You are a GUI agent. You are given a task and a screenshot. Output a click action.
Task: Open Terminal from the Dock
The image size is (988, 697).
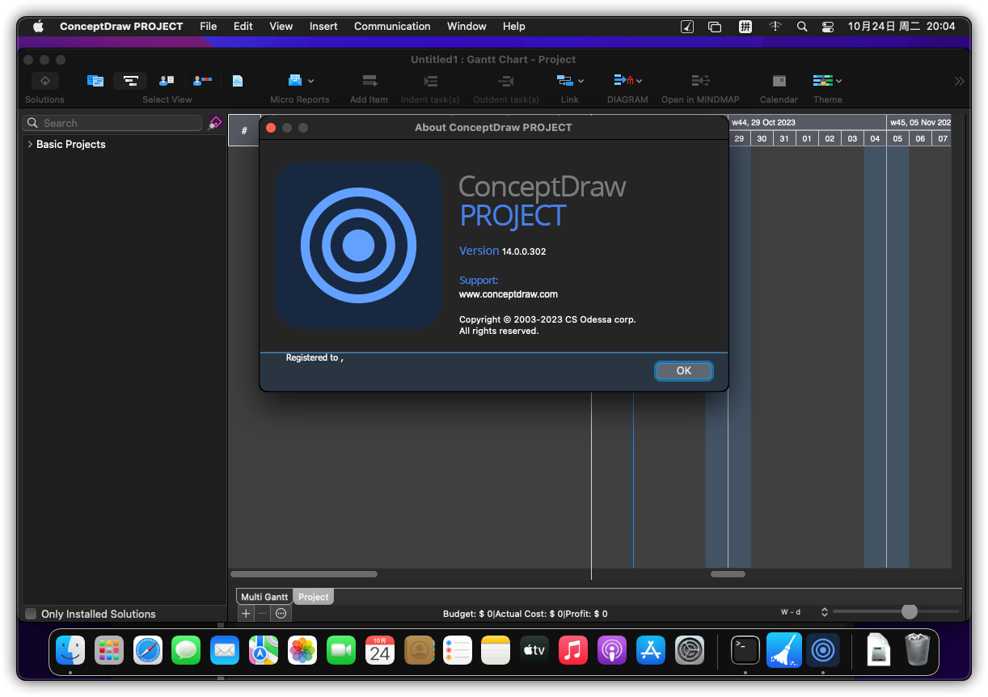pyautogui.click(x=745, y=649)
